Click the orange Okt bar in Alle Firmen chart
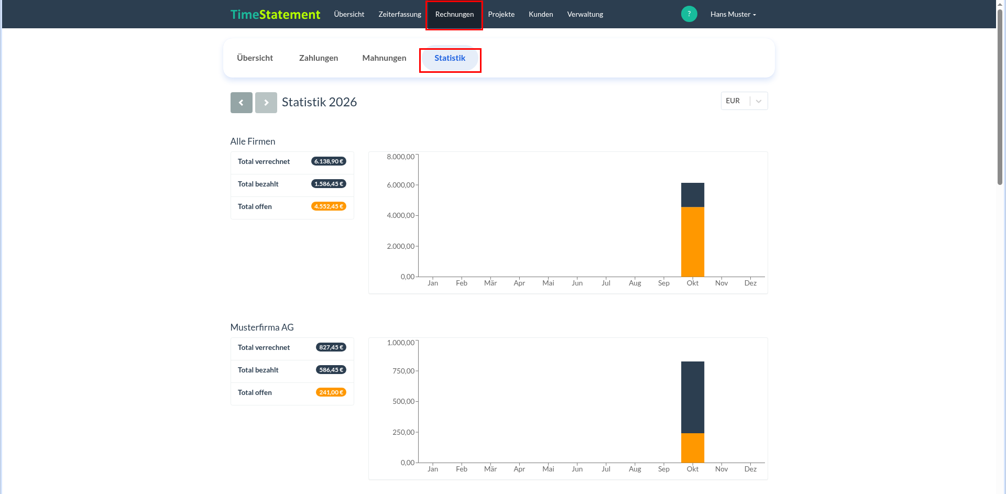The image size is (1006, 494). [692, 241]
